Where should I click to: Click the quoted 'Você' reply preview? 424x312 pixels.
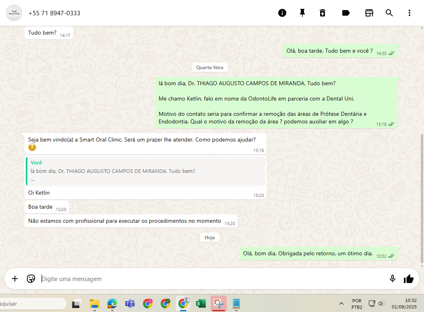click(145, 171)
